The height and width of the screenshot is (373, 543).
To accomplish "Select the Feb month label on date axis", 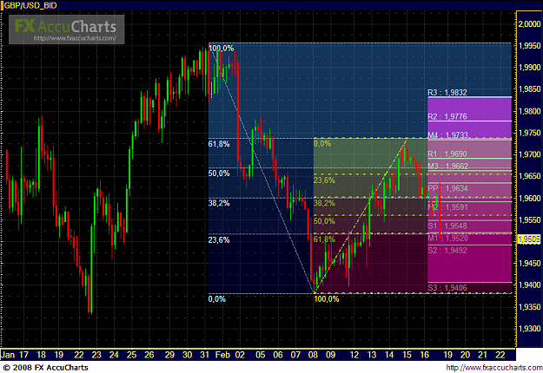I will pyautogui.click(x=223, y=355).
